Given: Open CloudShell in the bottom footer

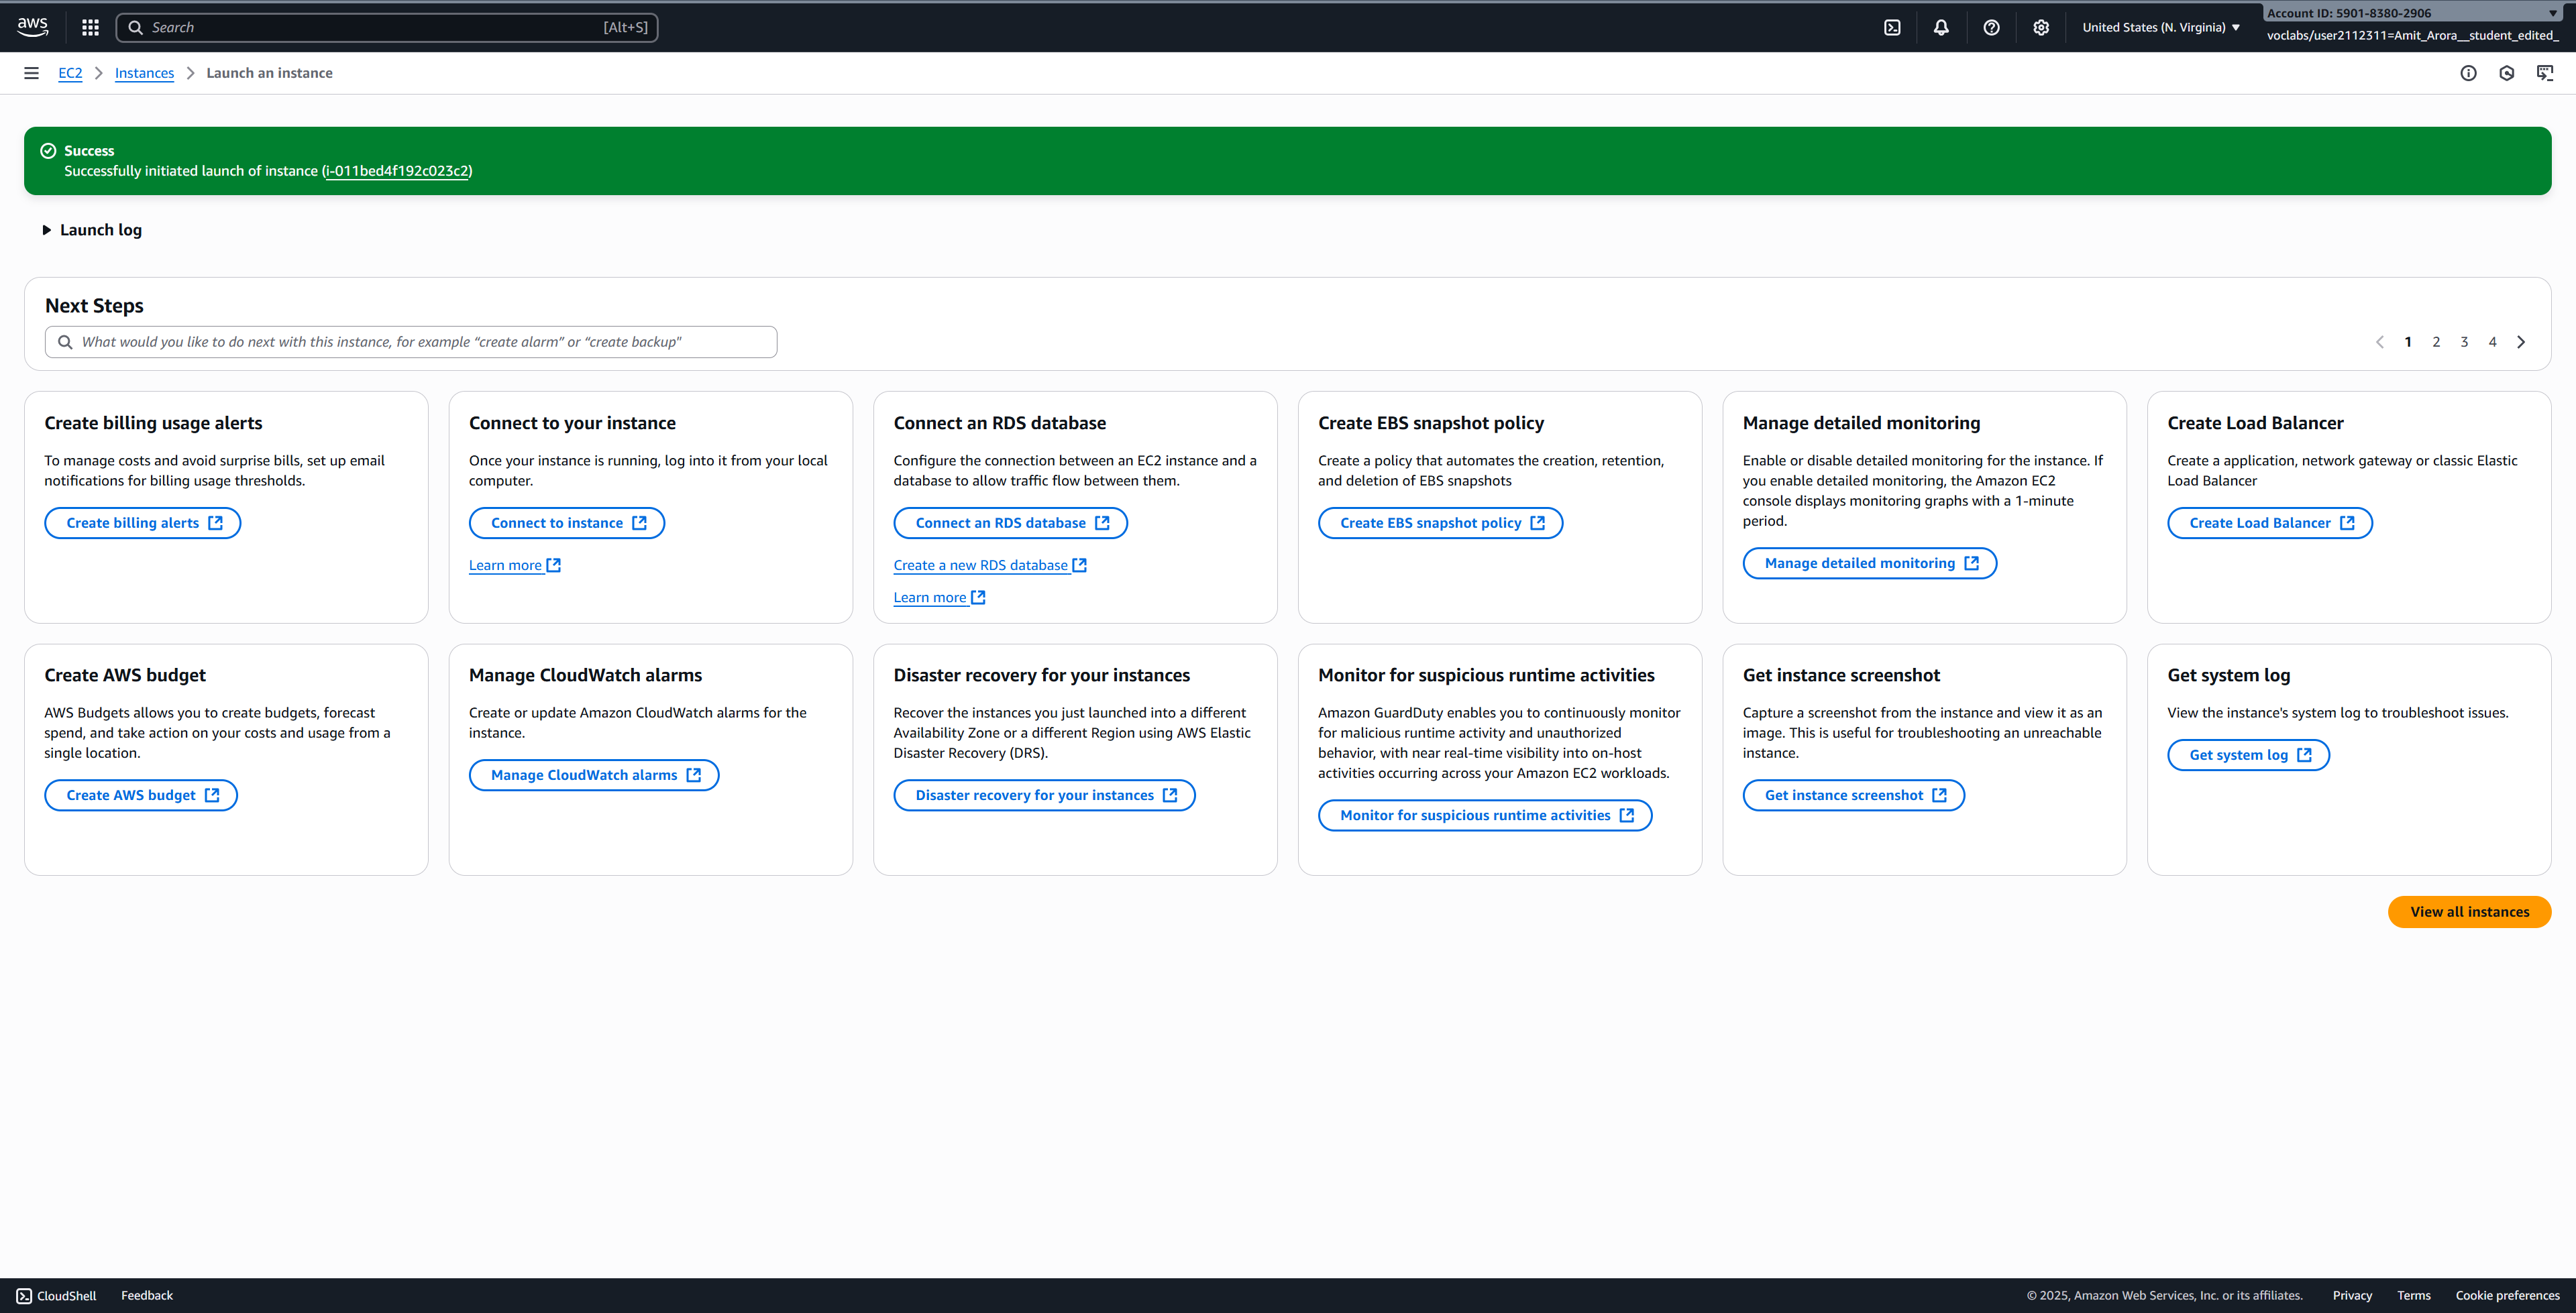Looking at the screenshot, I should (56, 1295).
